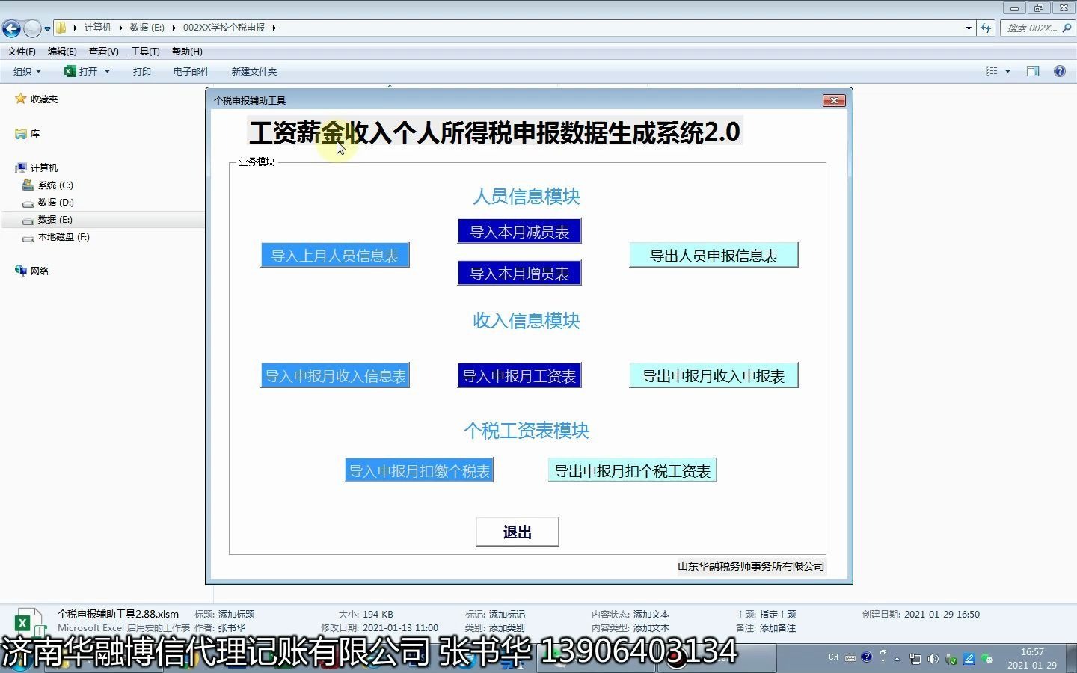Viewport: 1077px width, 673px height.
Task: Open the volume speaker icon in the system tray
Action: (932, 657)
